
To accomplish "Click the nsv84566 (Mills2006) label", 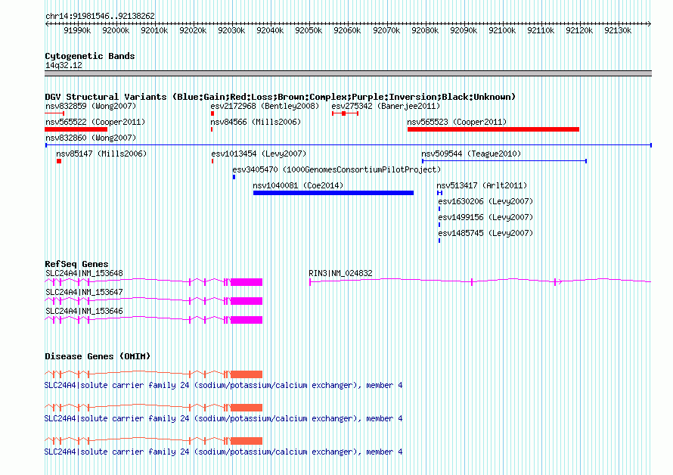I will click(x=256, y=122).
